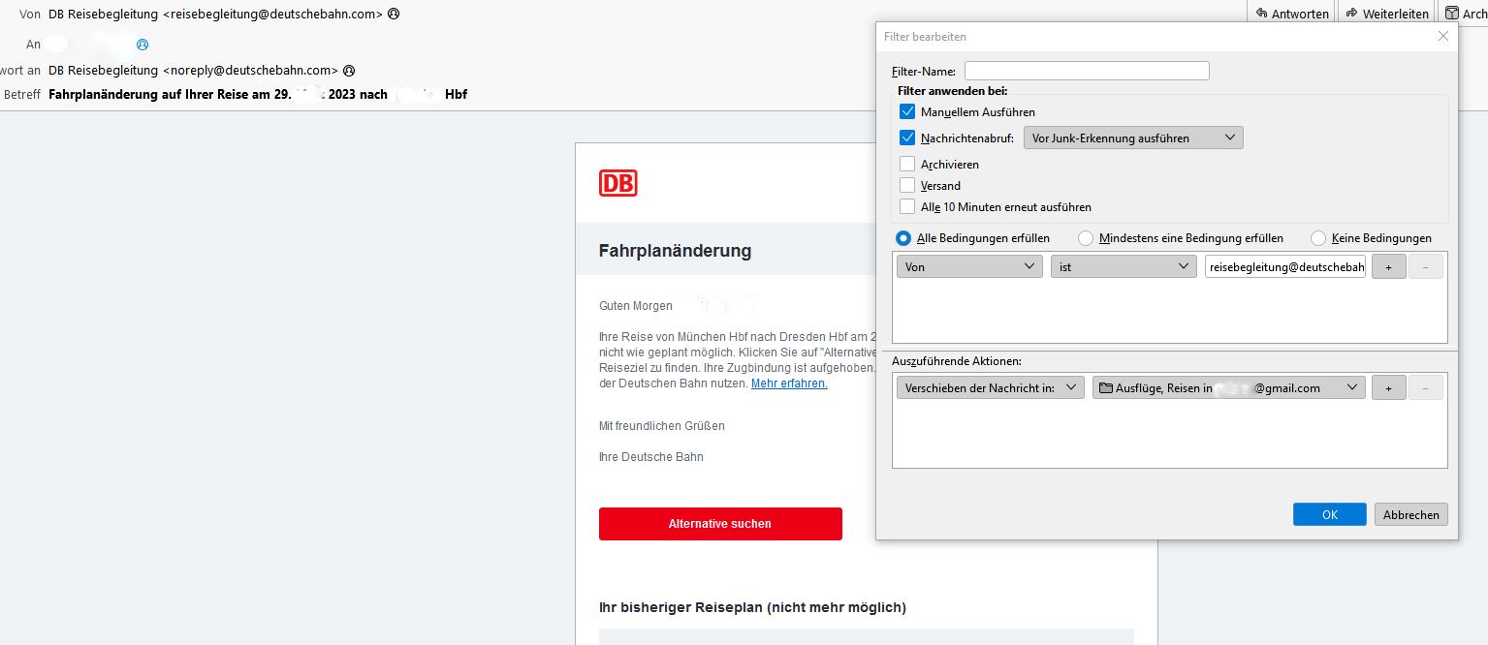Viewport: 1488px width, 645px height.
Task: Open the Mehr erfahren link
Action: (x=789, y=384)
